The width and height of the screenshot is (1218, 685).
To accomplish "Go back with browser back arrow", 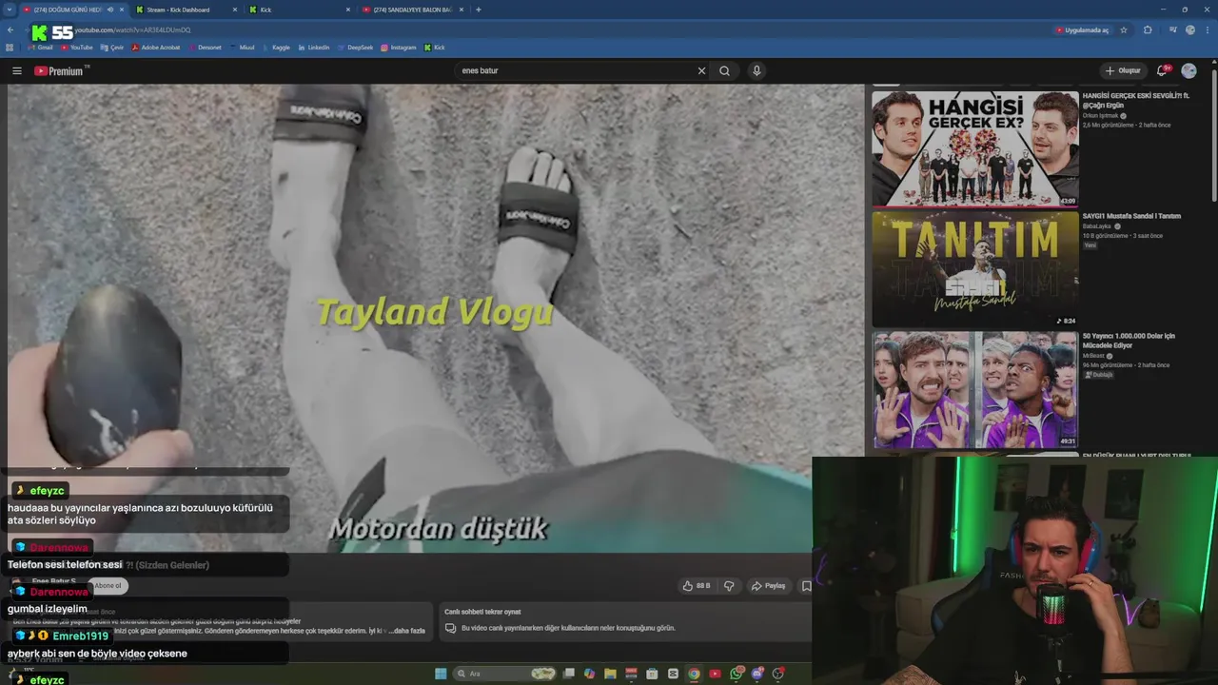I will (10, 29).
